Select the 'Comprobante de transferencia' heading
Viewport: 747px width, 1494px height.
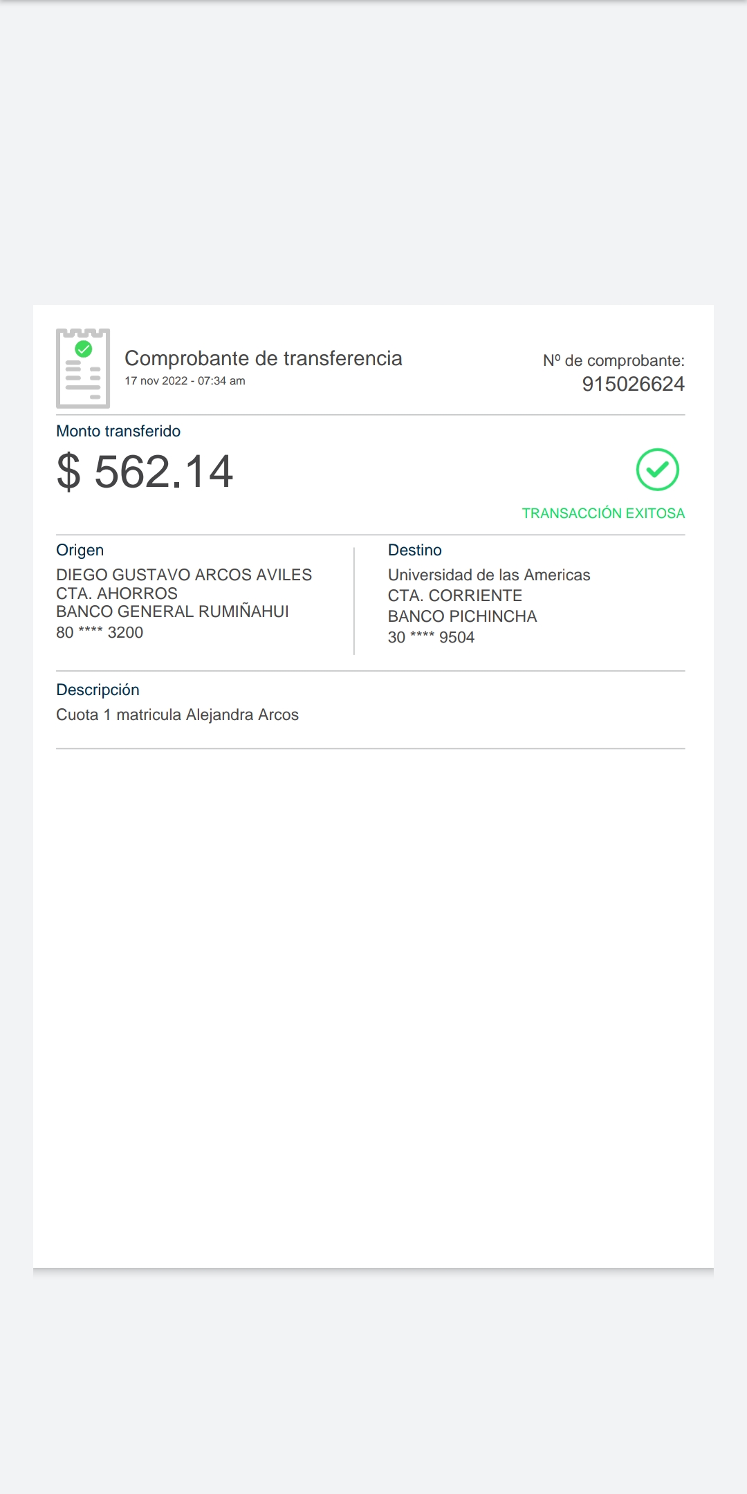(x=263, y=358)
